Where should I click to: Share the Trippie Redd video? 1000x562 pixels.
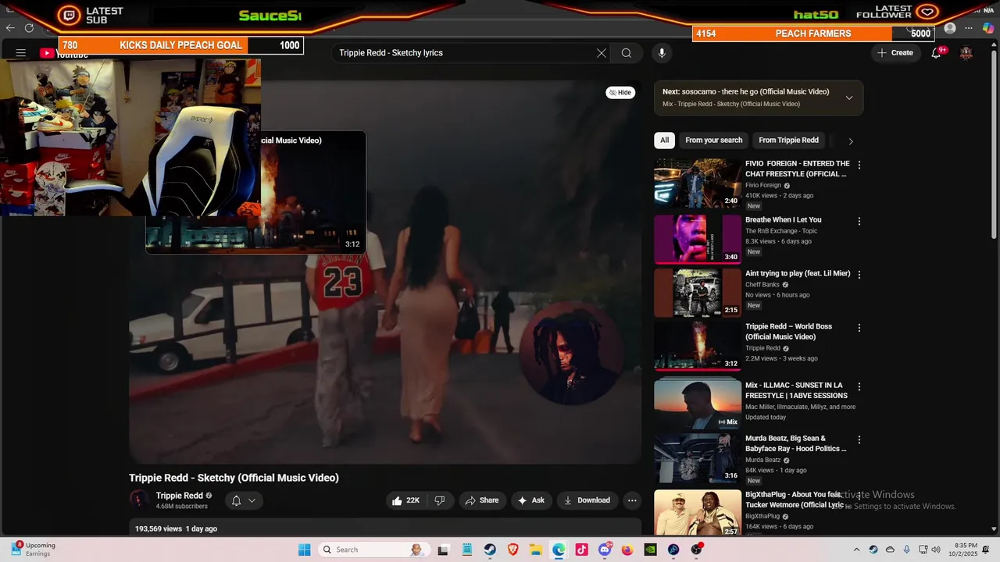point(481,500)
